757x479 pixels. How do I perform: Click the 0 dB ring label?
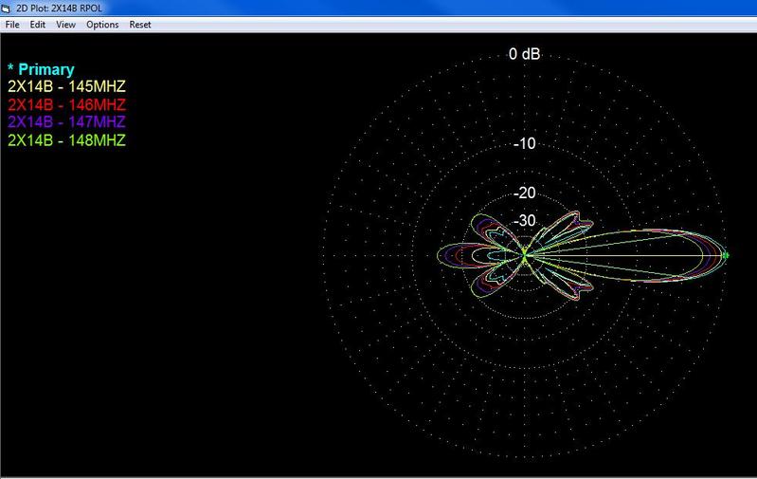(x=524, y=54)
